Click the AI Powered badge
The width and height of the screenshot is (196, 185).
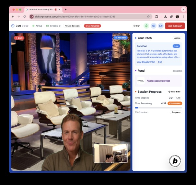92,26
